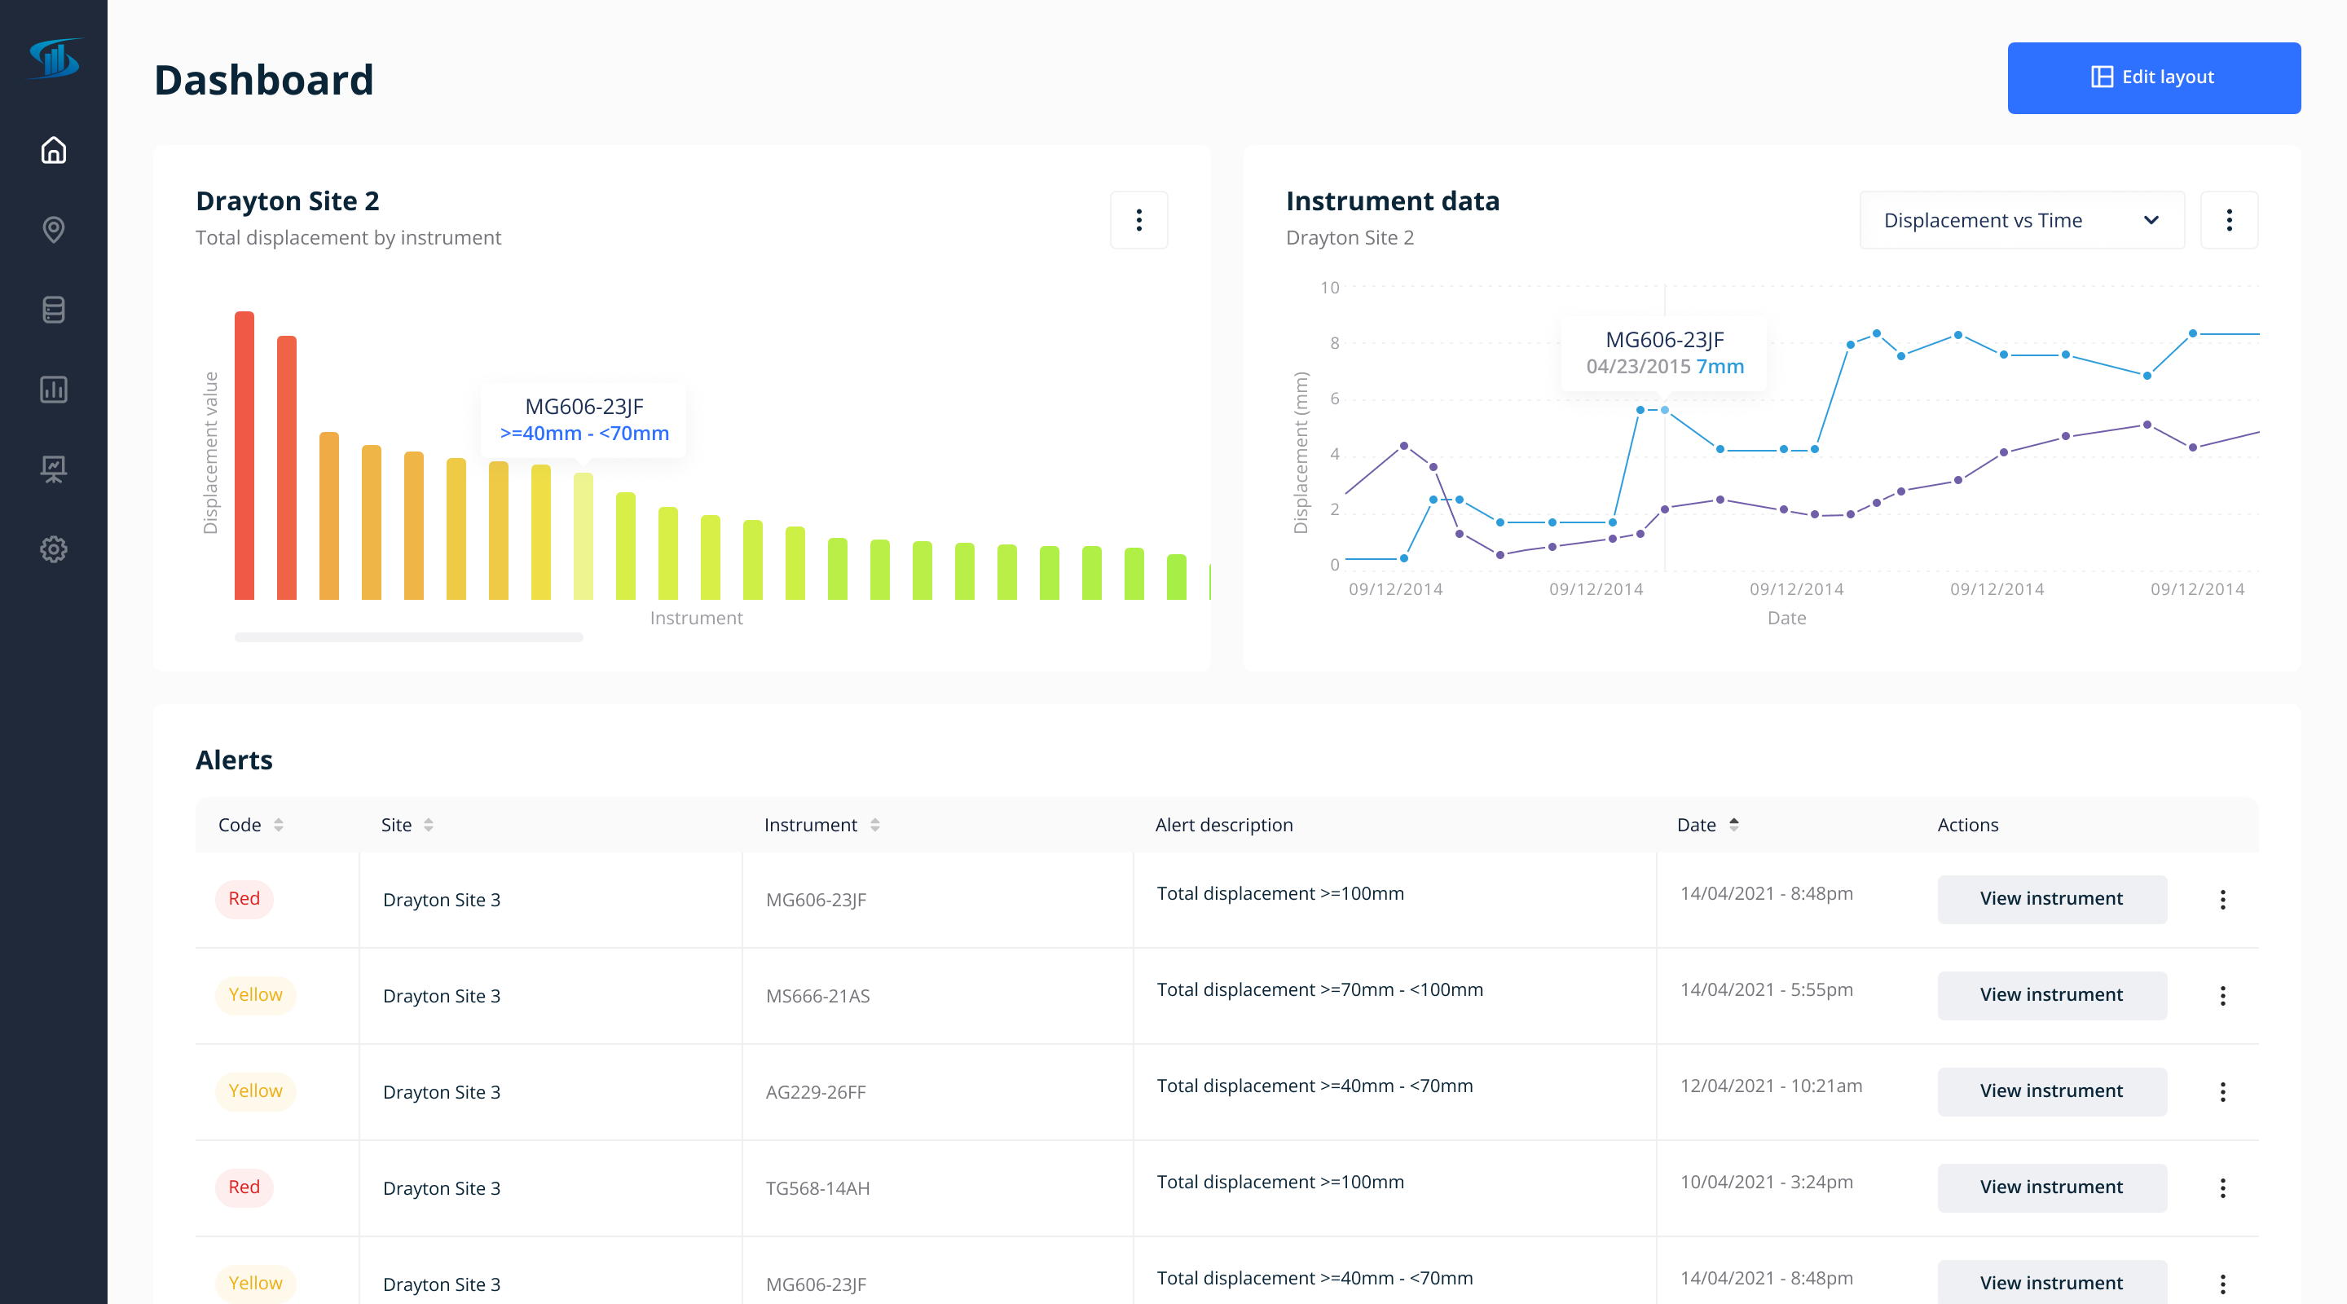Open the map pin locations icon
The width and height of the screenshot is (2347, 1304).
pos(54,230)
